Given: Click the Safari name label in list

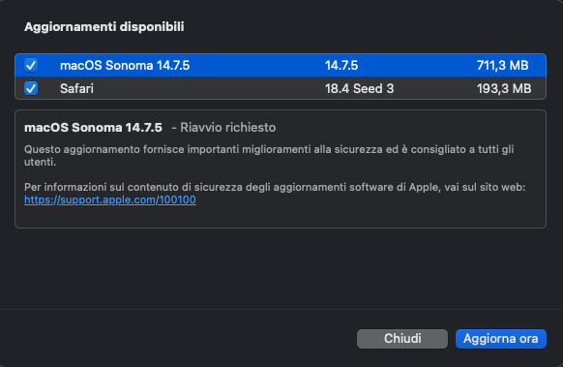Looking at the screenshot, I should tap(76, 88).
